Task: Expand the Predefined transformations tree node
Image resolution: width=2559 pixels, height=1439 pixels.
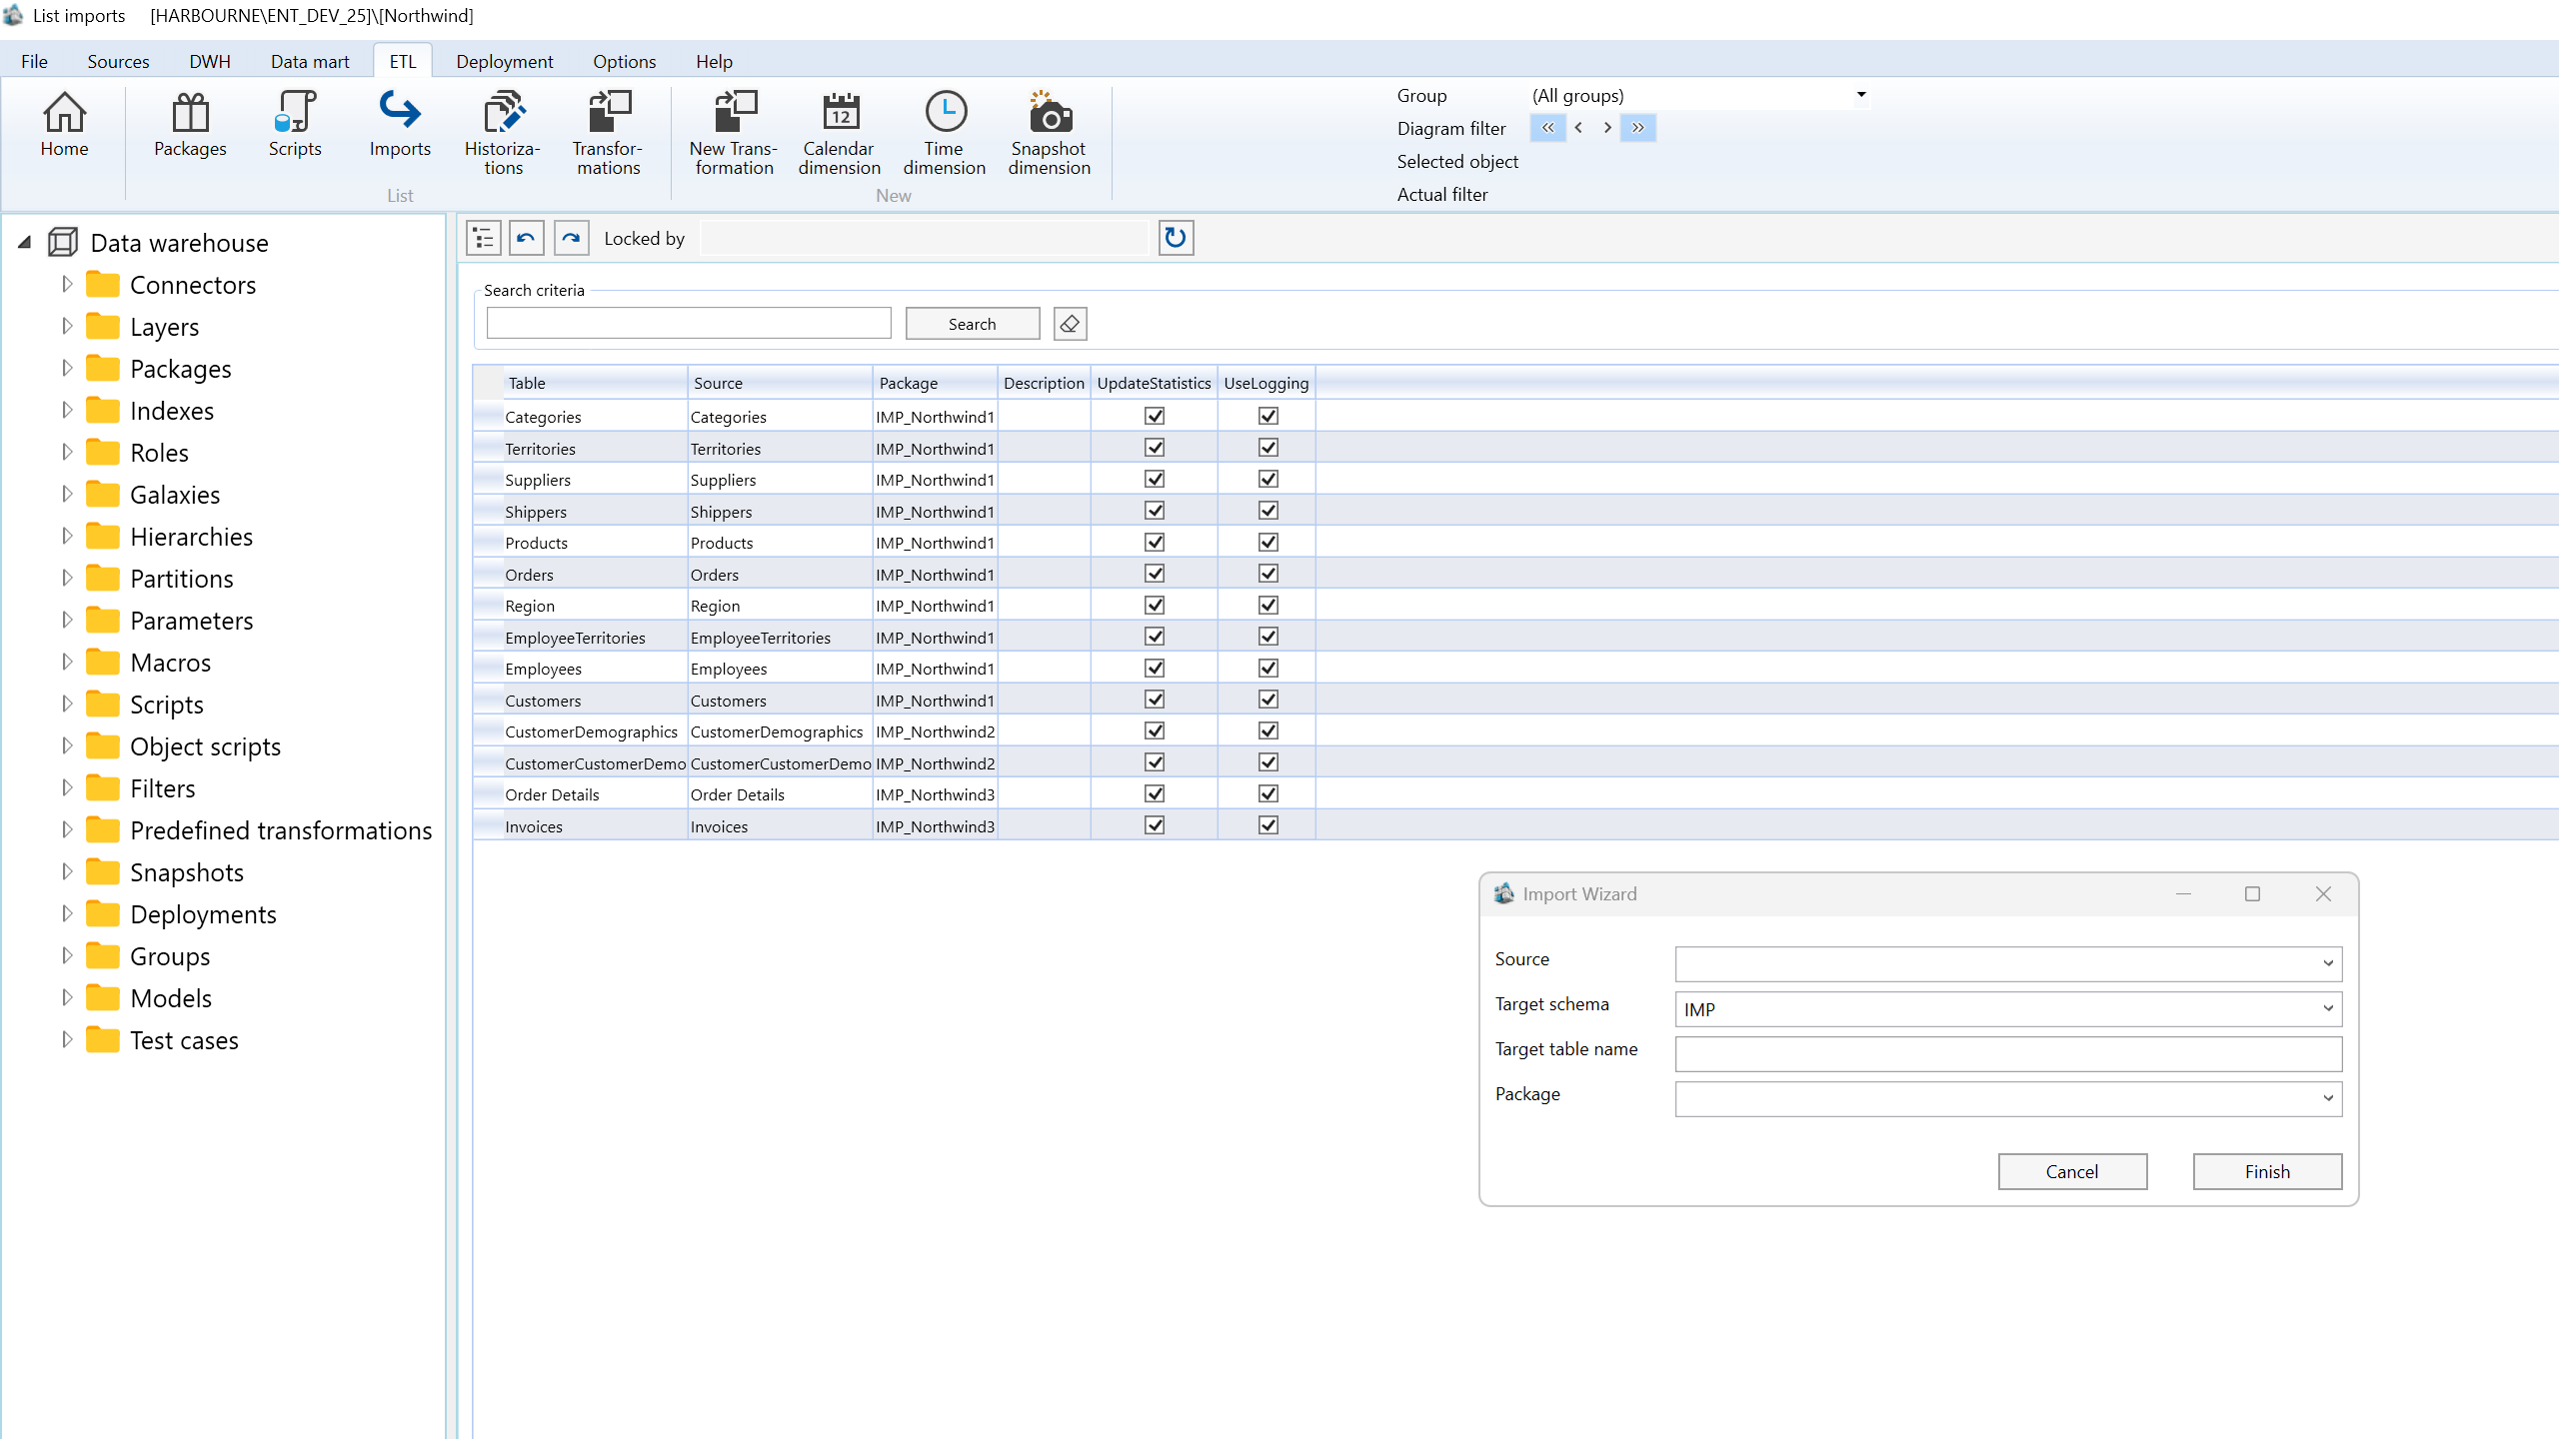Action: (x=67, y=829)
